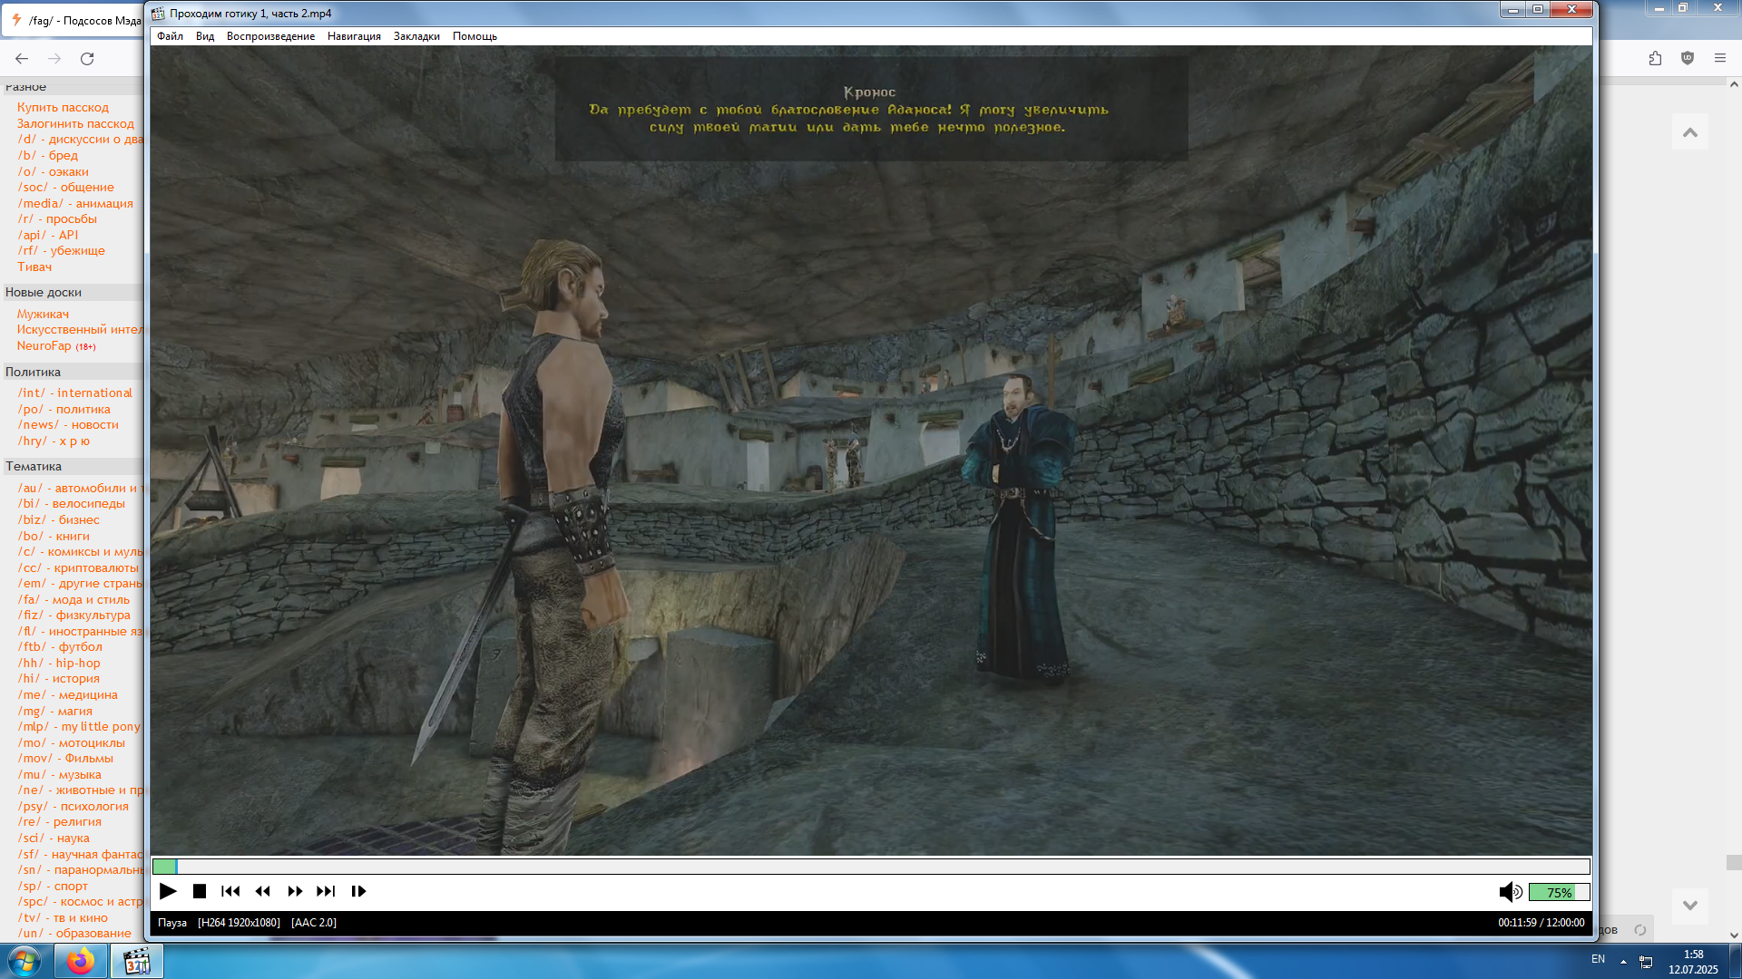Rewind the video
This screenshot has width=1742, height=979.
tap(262, 891)
